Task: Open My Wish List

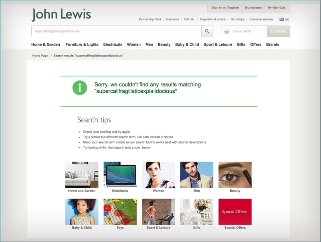Action: click(x=276, y=7)
